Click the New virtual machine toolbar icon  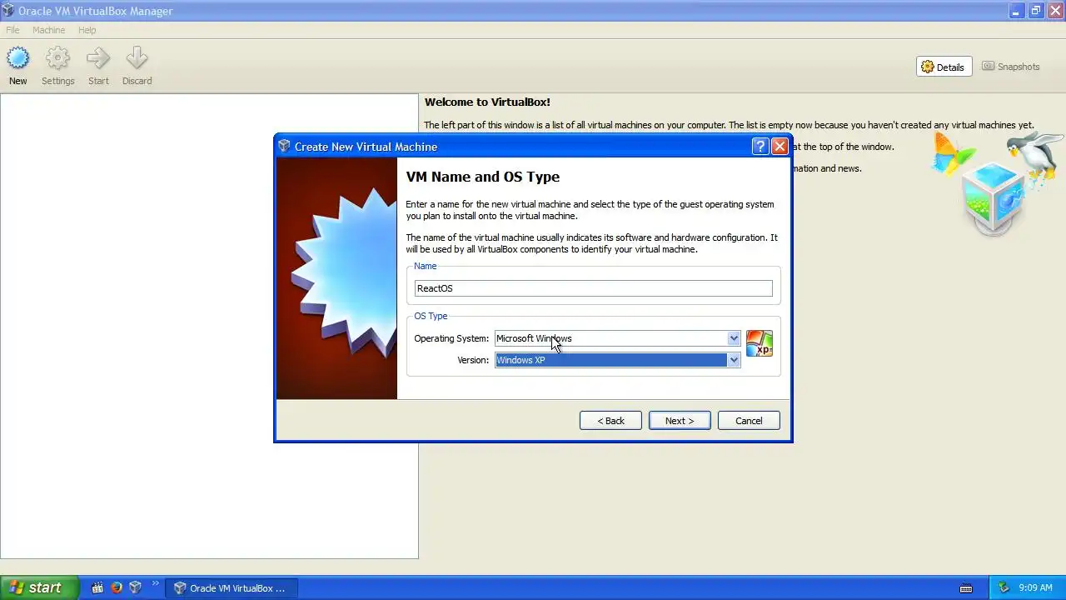[18, 67]
